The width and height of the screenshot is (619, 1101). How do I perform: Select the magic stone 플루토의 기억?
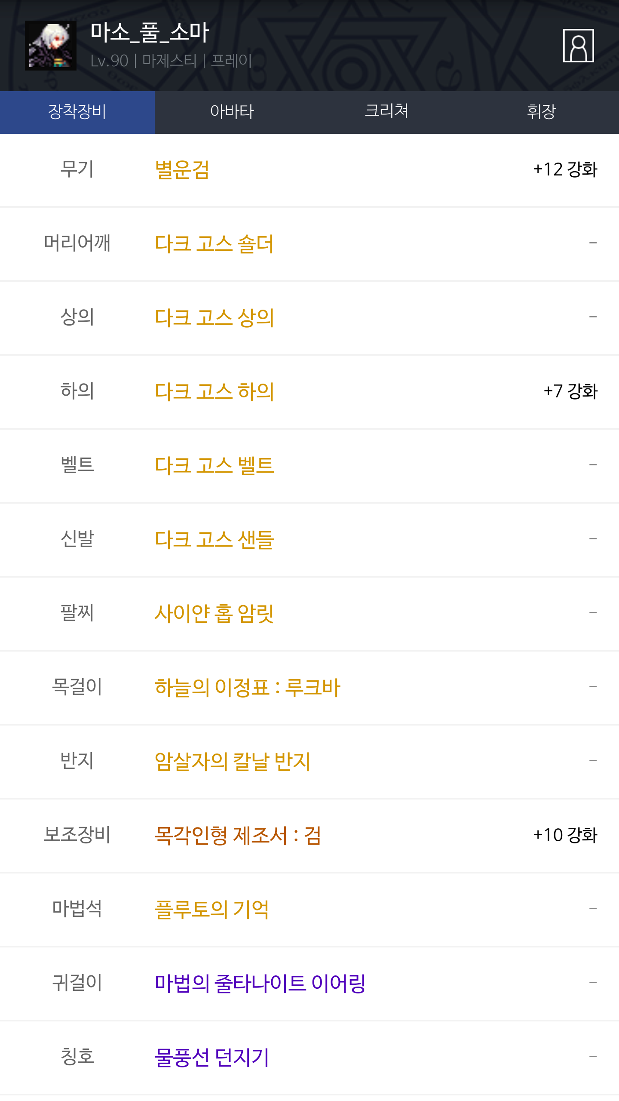coord(211,909)
